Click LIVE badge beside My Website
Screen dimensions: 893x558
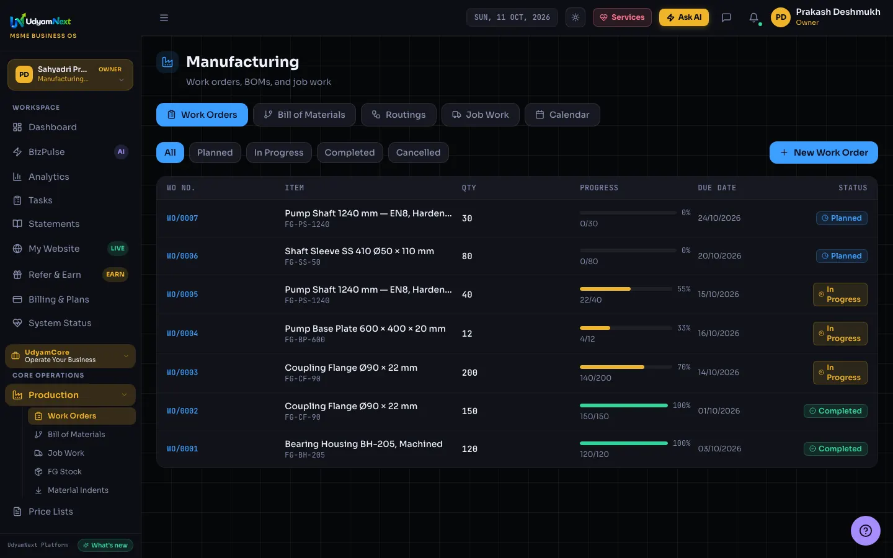click(x=118, y=249)
